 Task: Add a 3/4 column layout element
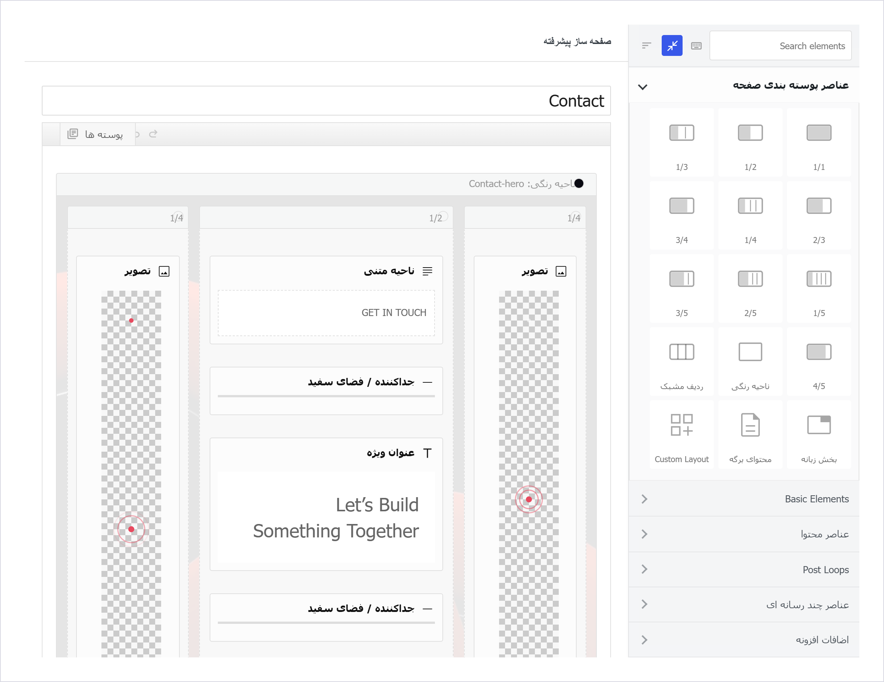tap(681, 215)
